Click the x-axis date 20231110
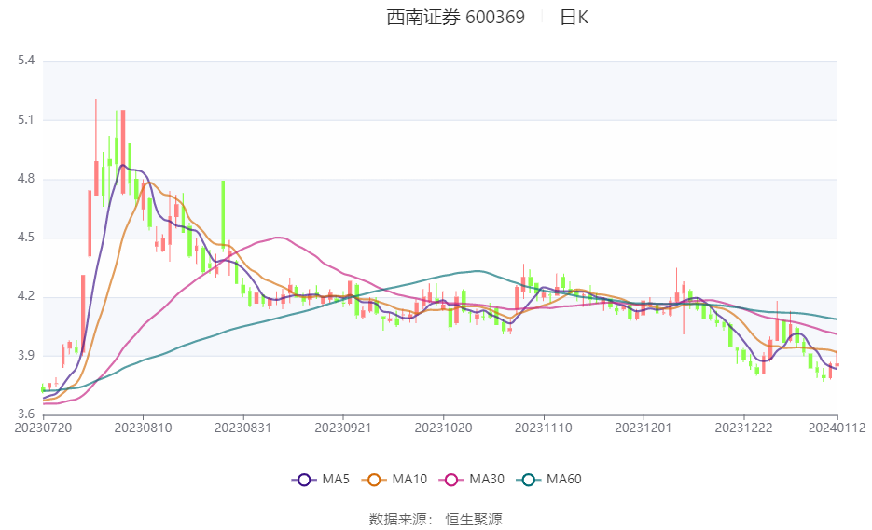This screenshot has height=530, width=872. pos(544,428)
